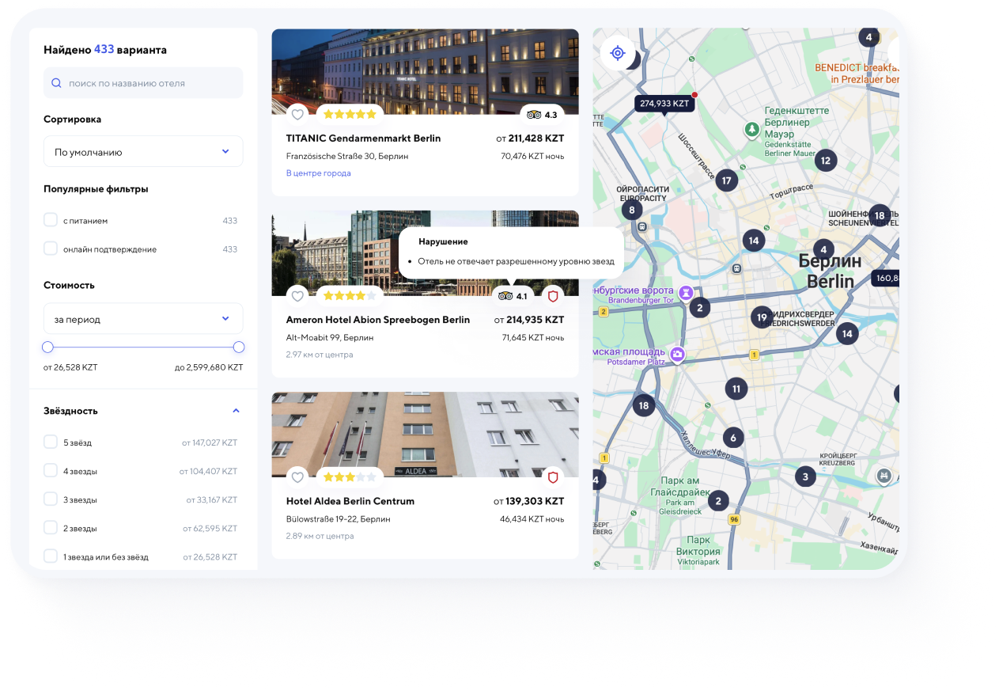Collapse the Звёздность section chevron
Screen dimensions: 999x691
pos(236,411)
